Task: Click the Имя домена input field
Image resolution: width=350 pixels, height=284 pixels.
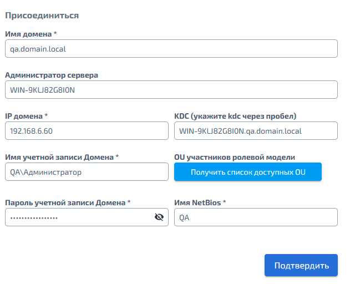Action: coord(171,49)
